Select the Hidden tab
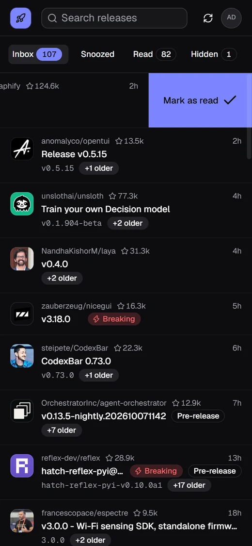This screenshot has height=546, width=252. 214,54
